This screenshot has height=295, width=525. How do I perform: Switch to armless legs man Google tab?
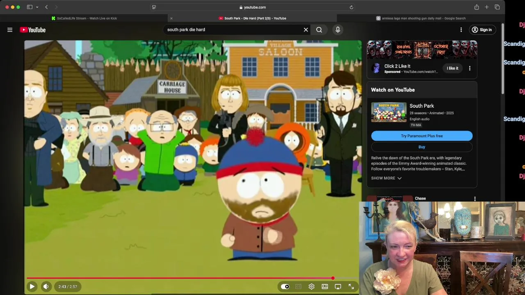421,18
